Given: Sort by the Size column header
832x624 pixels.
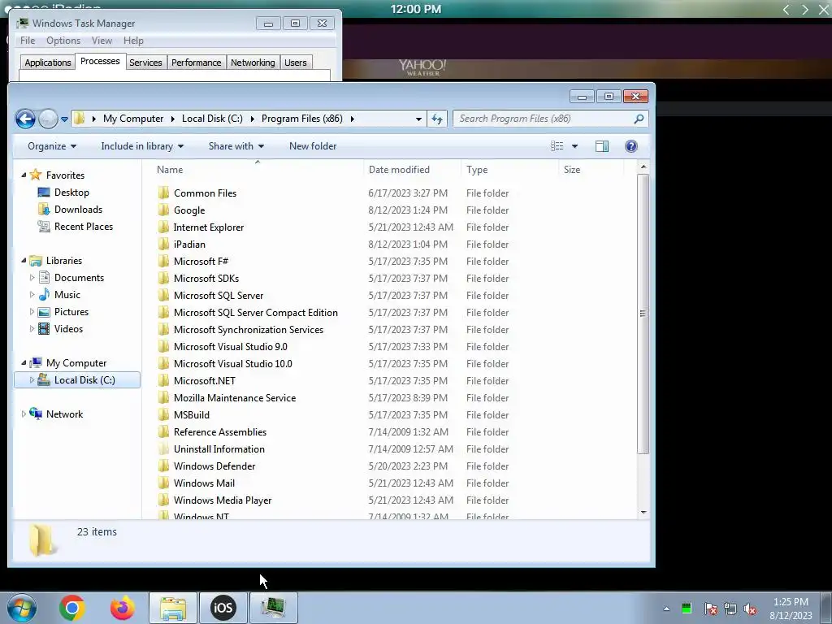Looking at the screenshot, I should pyautogui.click(x=571, y=169).
